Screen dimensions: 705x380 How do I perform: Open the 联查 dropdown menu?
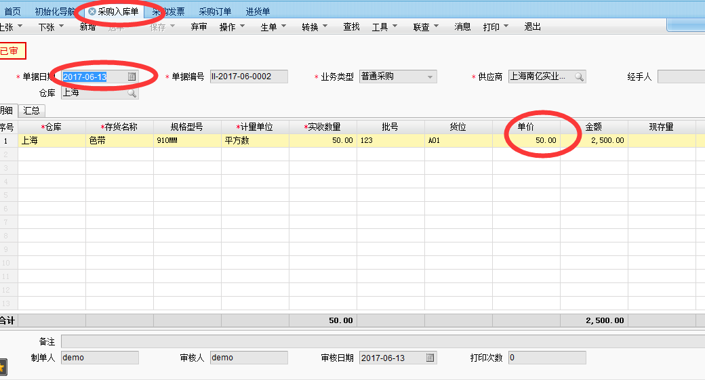426,27
